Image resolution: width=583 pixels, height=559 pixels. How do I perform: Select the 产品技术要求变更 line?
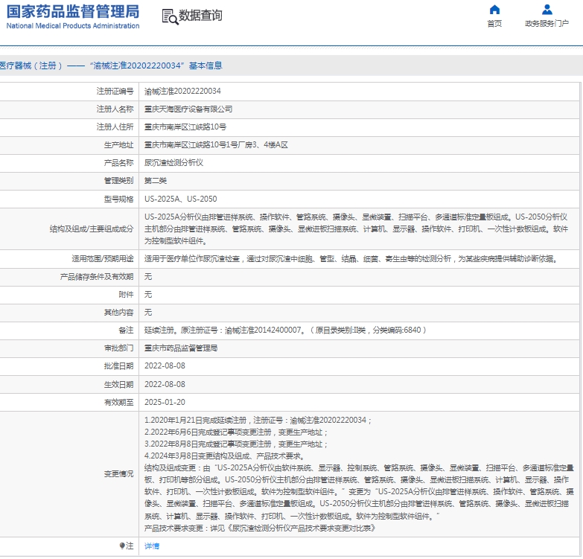tap(260, 528)
